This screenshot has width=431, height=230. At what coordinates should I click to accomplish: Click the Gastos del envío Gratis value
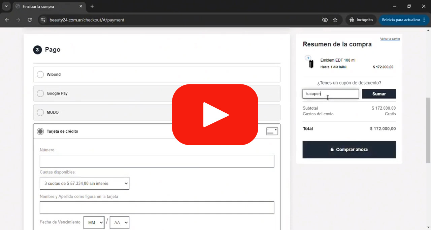(390, 114)
